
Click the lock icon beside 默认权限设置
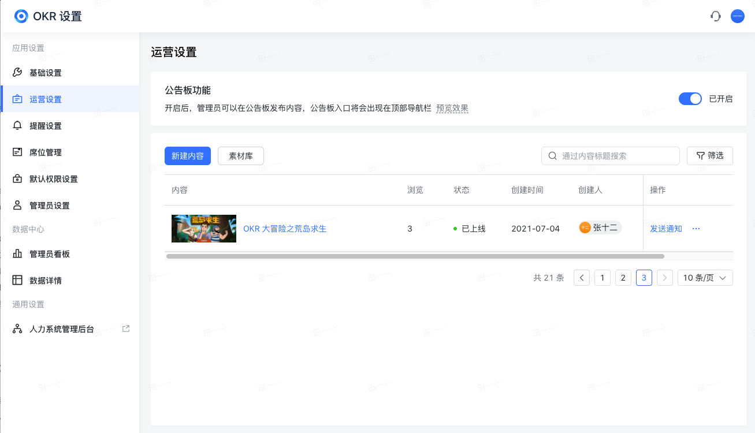17,179
